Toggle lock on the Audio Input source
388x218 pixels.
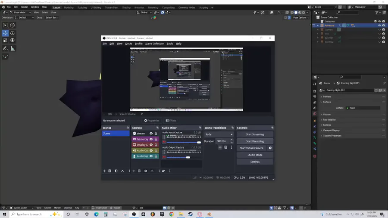tap(156, 156)
